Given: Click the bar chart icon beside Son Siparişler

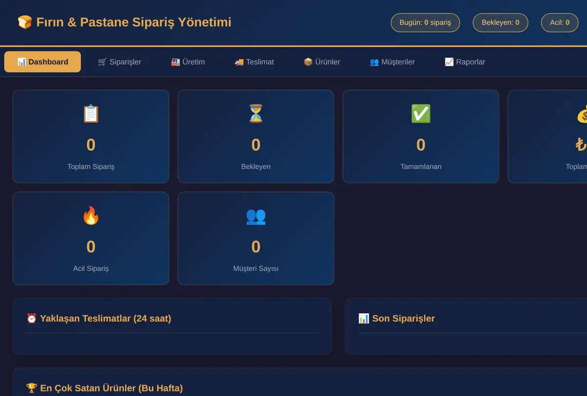Looking at the screenshot, I should pos(363,318).
